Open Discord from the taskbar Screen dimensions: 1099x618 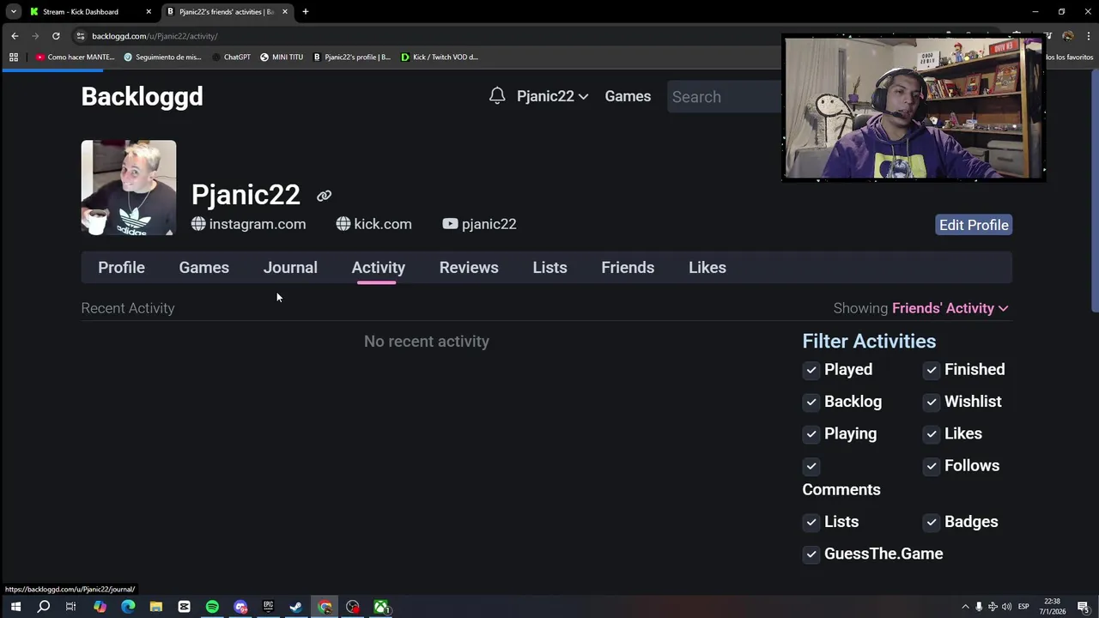pos(240,607)
